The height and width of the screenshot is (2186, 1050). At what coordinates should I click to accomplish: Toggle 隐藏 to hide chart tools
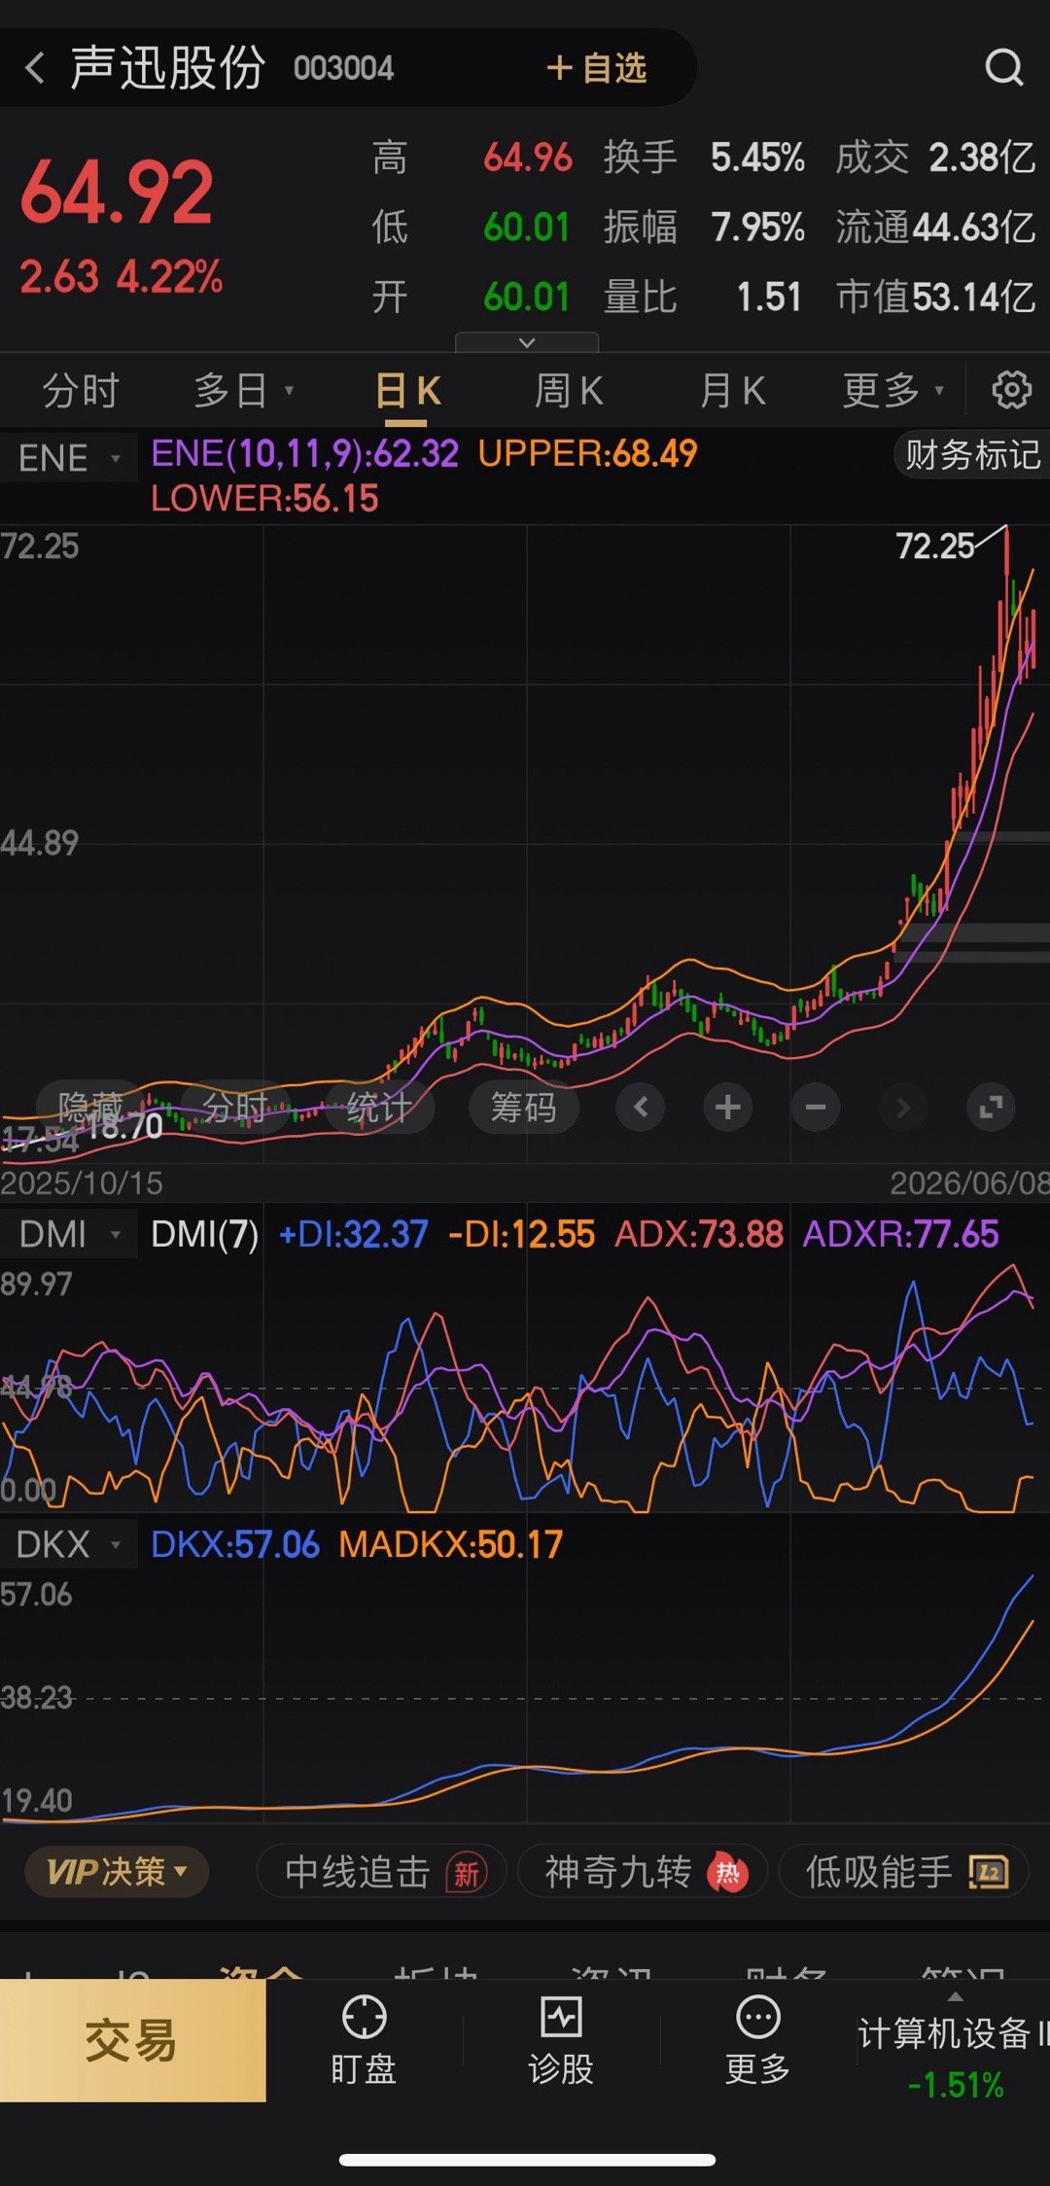point(91,1107)
